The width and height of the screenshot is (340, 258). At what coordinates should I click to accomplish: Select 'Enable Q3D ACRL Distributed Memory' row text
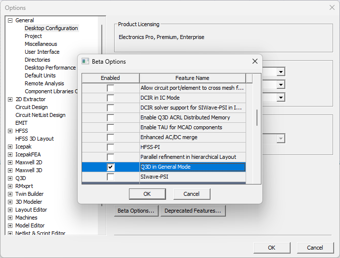click(x=185, y=117)
